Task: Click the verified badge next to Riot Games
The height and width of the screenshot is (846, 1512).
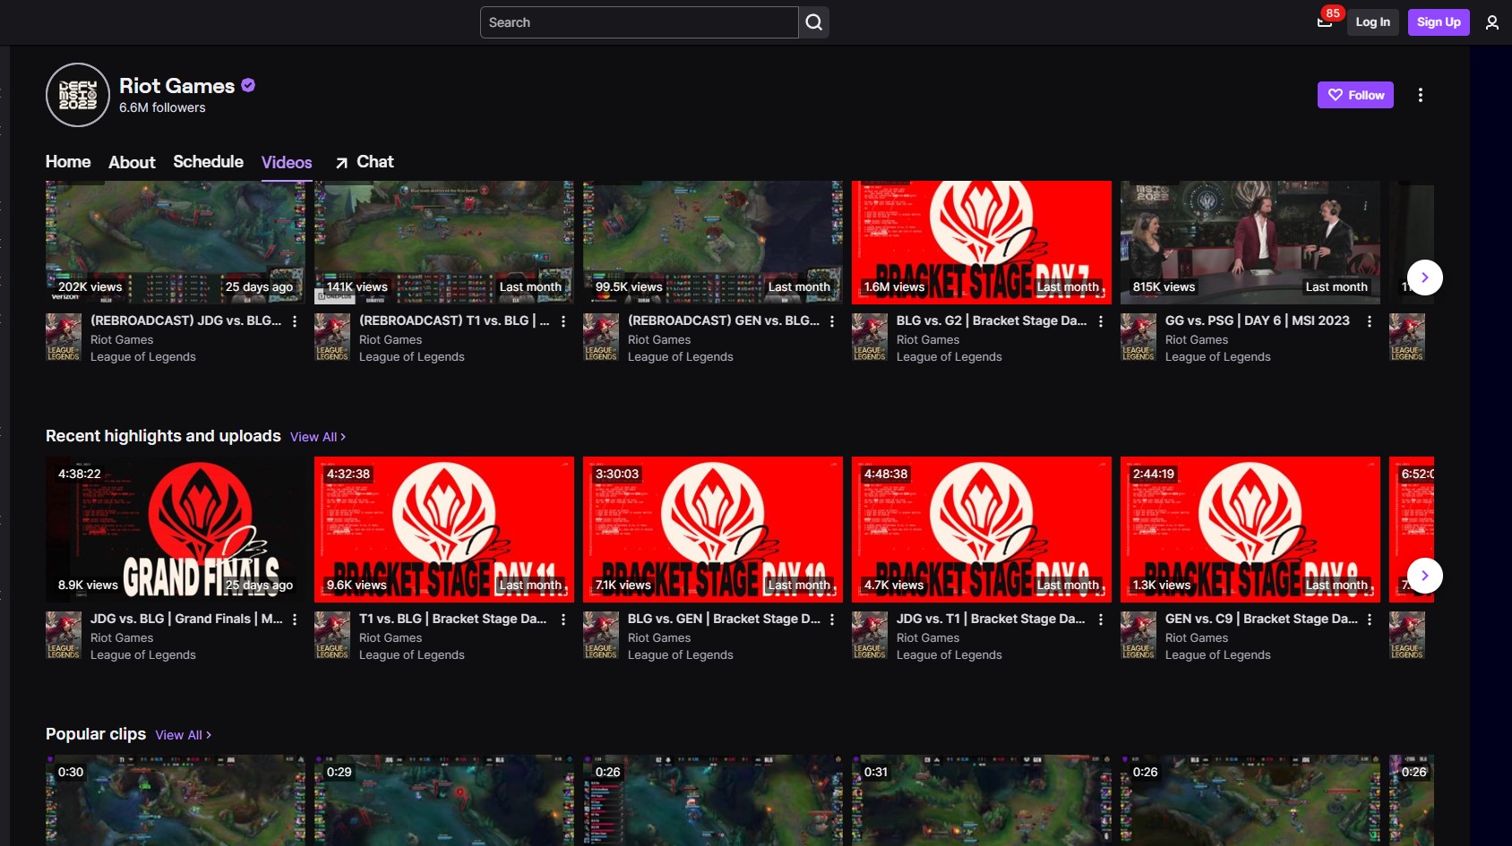Action: pos(249,85)
